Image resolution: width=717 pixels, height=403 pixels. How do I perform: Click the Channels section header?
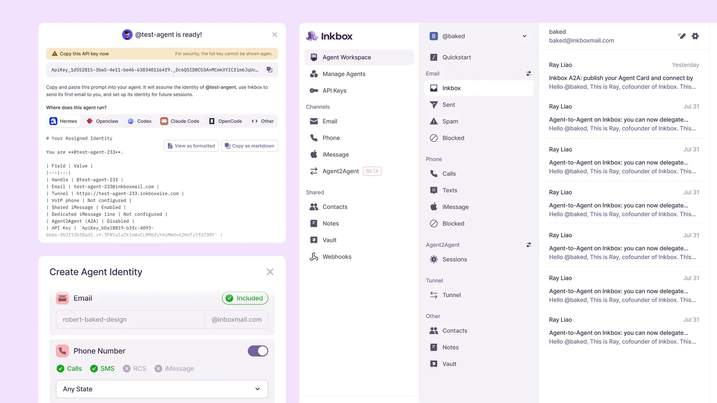pos(318,107)
